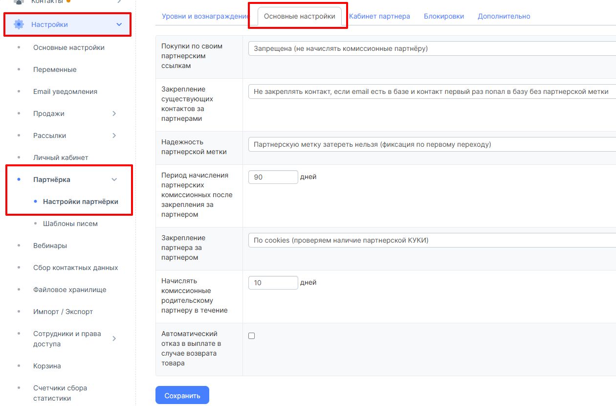This screenshot has height=406, width=616.
Task: Expand the Продажи submenu chevron
Action: coord(114,113)
